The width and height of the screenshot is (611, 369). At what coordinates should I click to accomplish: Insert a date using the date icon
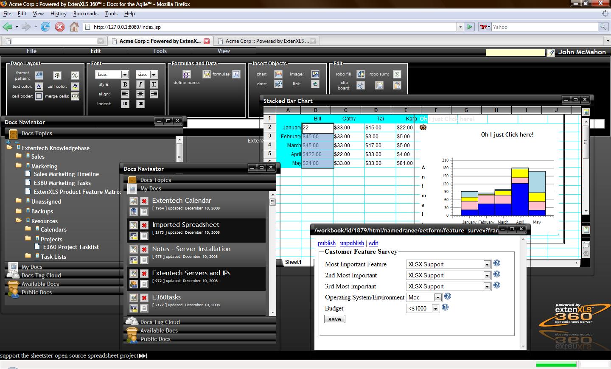(278, 84)
